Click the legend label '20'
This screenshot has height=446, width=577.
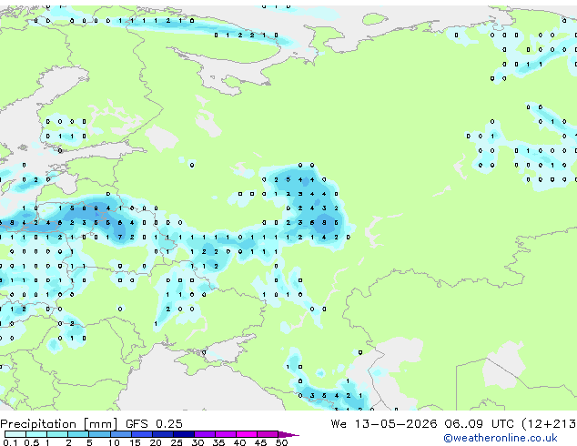coord(156,442)
